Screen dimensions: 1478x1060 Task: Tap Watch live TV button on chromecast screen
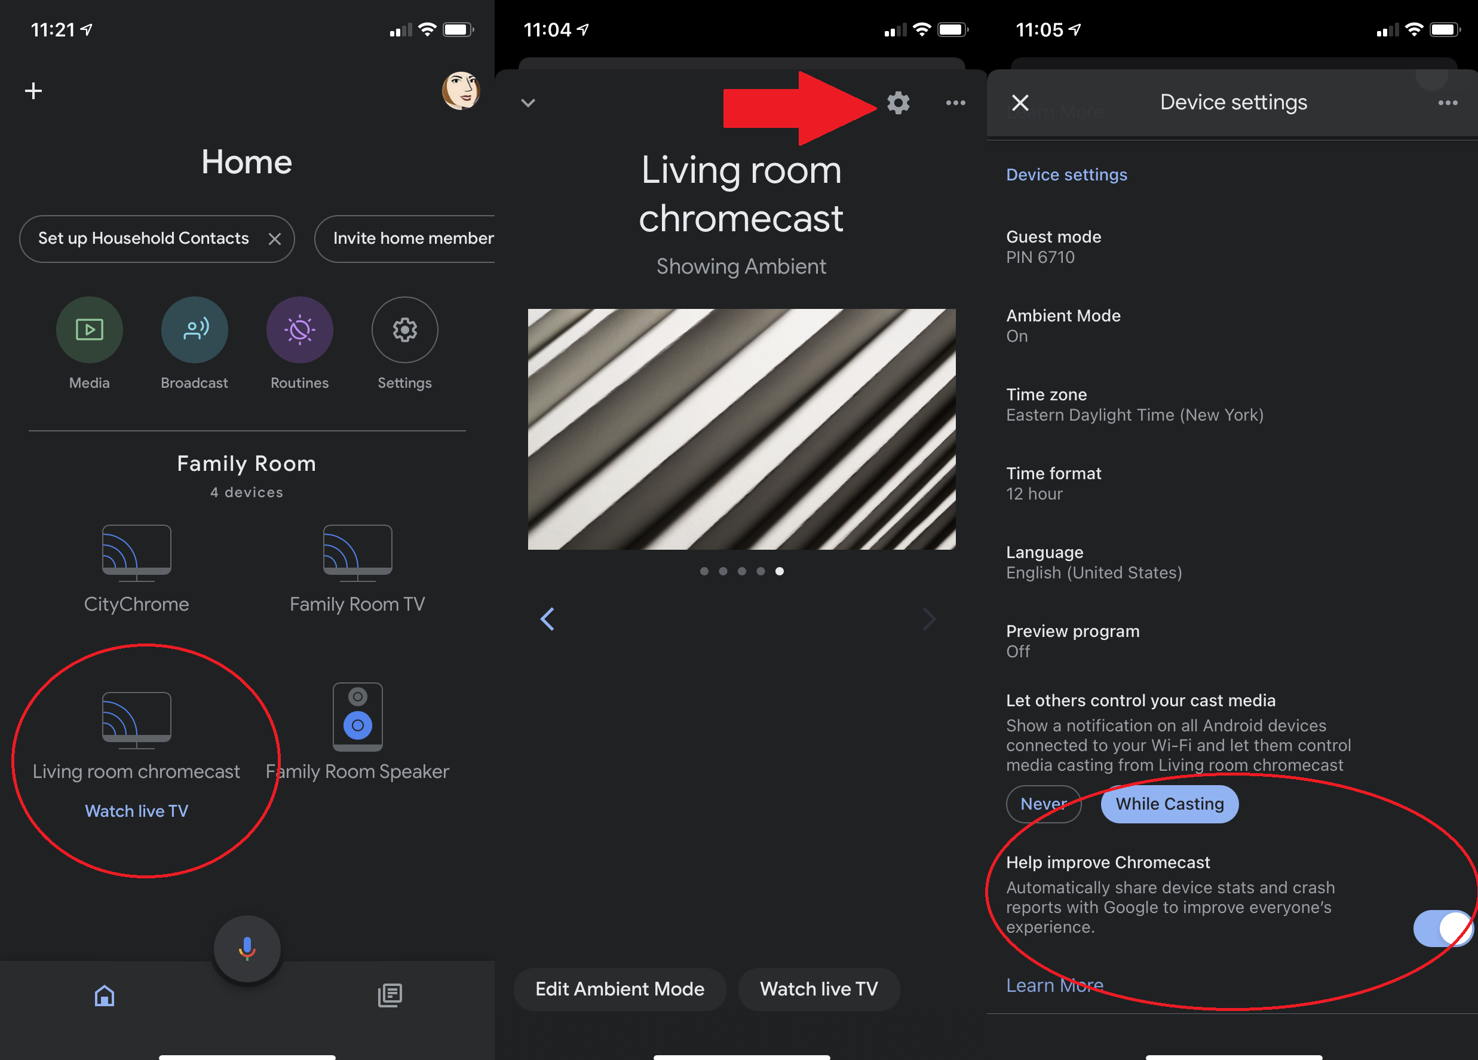point(818,989)
